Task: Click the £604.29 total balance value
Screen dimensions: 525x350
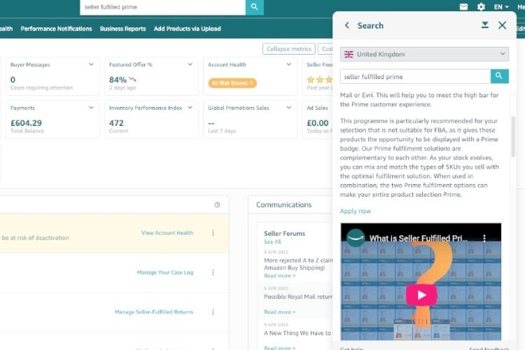Action: click(x=26, y=123)
